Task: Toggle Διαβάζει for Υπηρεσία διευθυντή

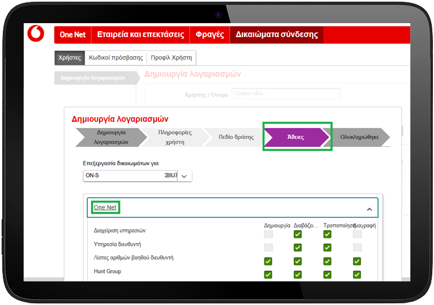Action: pyautogui.click(x=297, y=248)
